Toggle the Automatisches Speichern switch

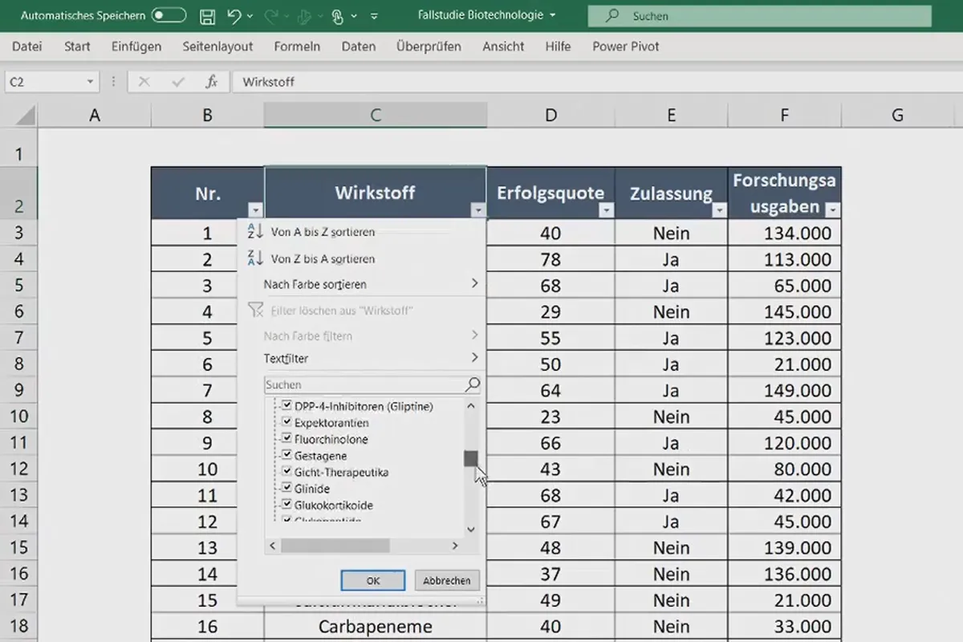(169, 16)
